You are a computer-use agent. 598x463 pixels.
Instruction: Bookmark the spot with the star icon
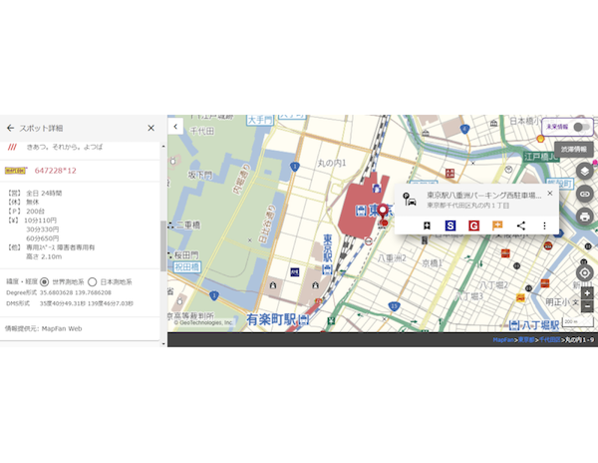[x=427, y=226]
